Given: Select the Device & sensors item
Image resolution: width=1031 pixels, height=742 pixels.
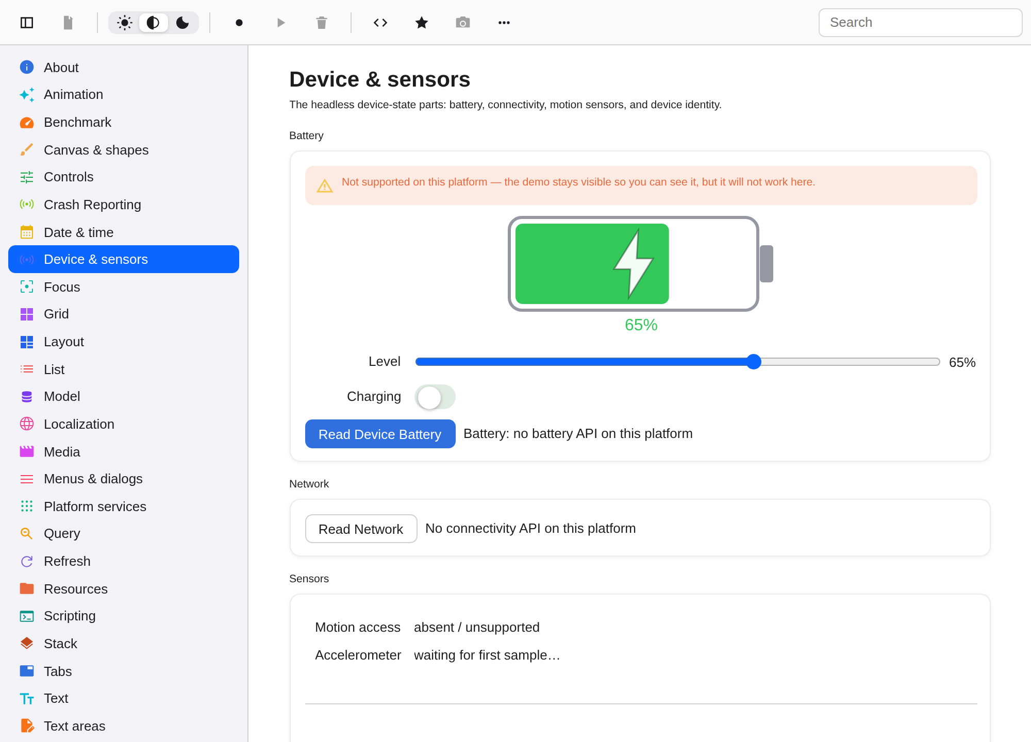Looking at the screenshot, I should click(x=124, y=259).
